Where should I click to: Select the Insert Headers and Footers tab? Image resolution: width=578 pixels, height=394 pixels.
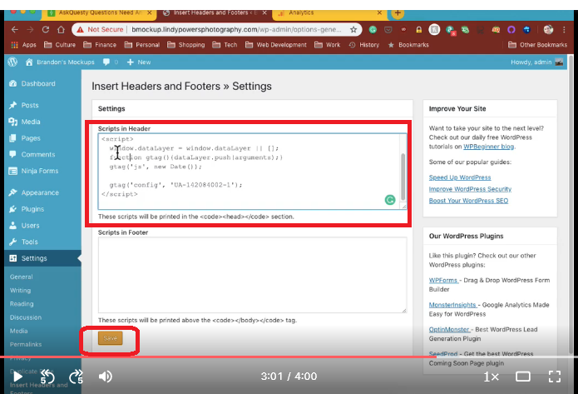pyautogui.click(x=215, y=13)
